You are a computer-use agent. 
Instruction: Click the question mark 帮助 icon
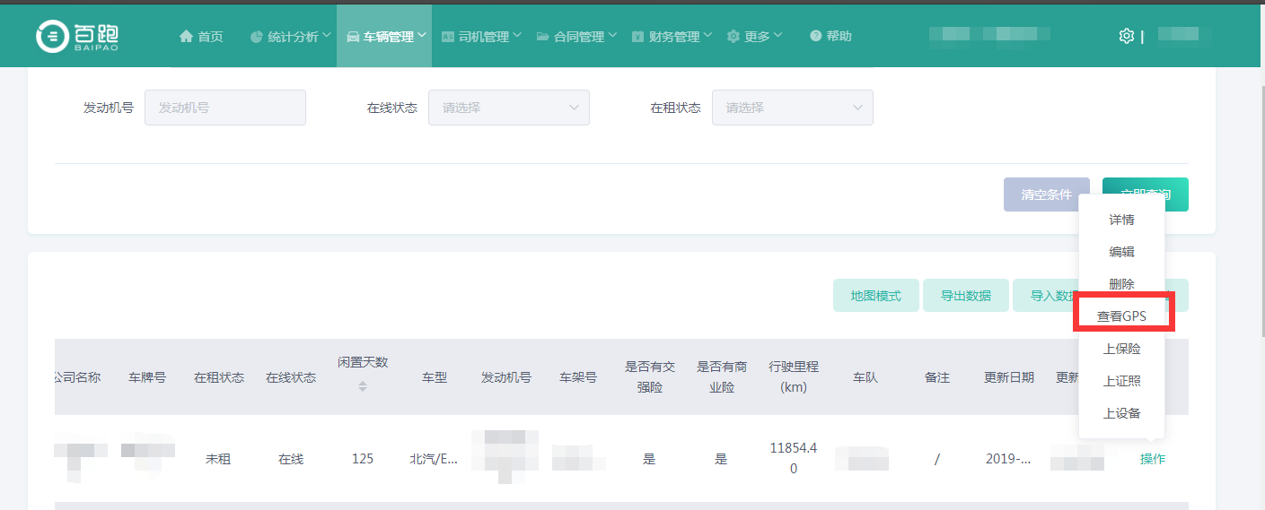(x=815, y=36)
